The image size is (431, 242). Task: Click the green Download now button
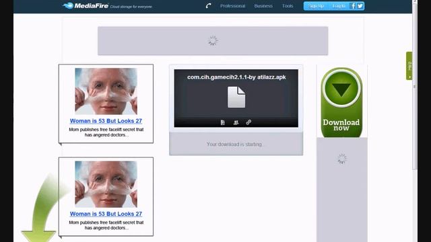pos(341,102)
